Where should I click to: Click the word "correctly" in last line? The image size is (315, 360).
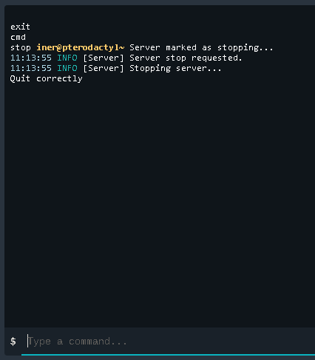59,79
